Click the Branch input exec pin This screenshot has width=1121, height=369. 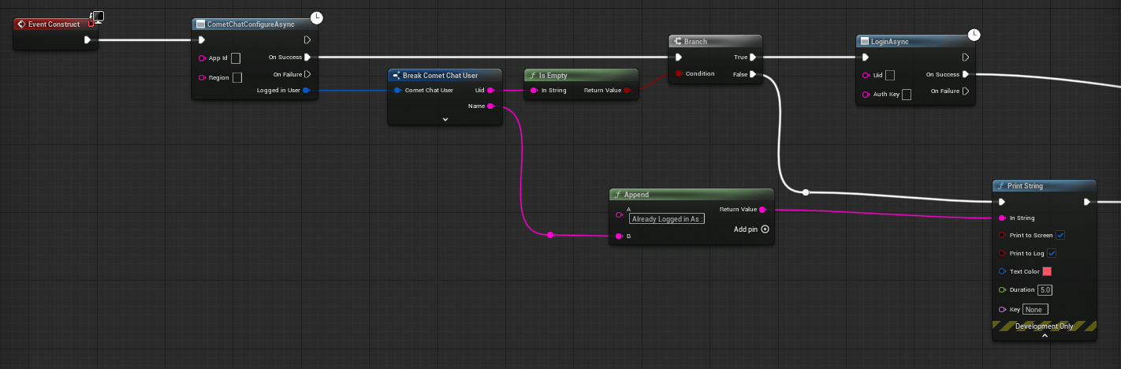678,57
